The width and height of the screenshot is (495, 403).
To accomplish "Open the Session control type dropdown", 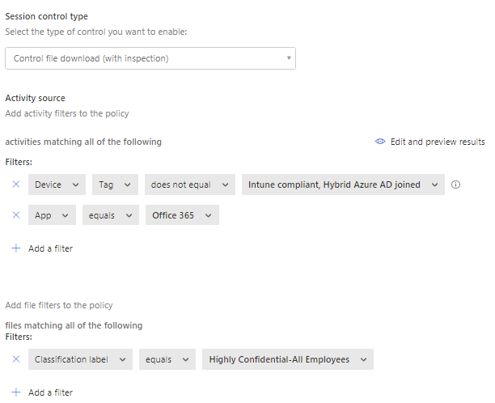I will coord(150,58).
